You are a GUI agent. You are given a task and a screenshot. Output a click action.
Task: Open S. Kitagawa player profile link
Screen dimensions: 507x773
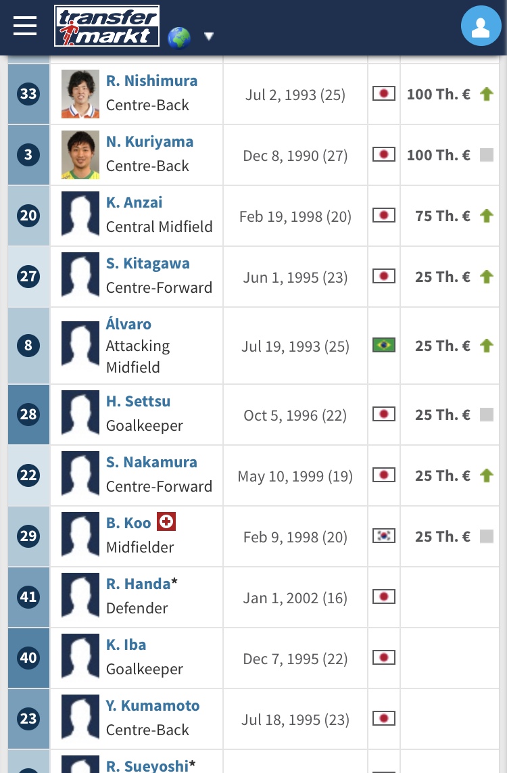pos(148,263)
